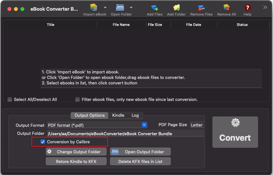This screenshot has height=175, width=273.
Task: Enable the Filter ebook files checkbox
Action: coord(77,99)
